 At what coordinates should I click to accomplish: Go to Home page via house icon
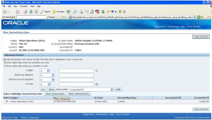(x=36, y=12)
